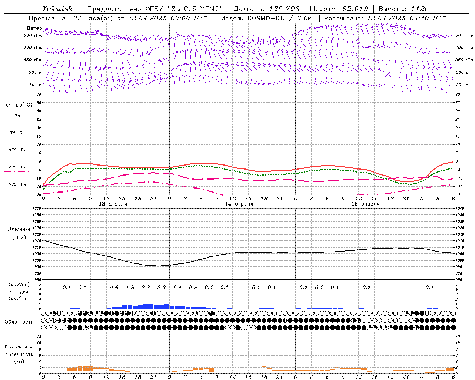Viewport: 475px width, 380px height.
Task: Click the "(мм/3ч.)" precipitation unit label
Action: click(x=19, y=285)
